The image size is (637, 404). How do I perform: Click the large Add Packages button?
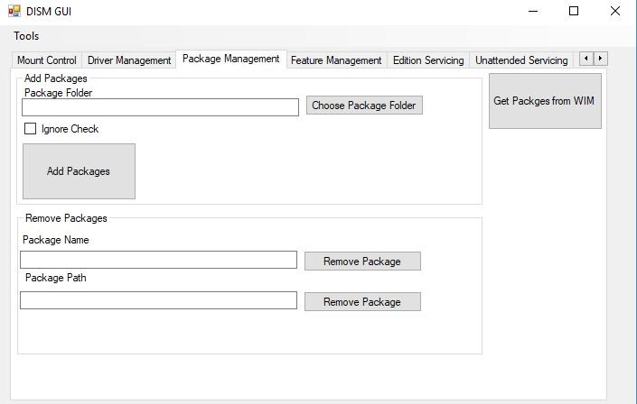click(79, 171)
